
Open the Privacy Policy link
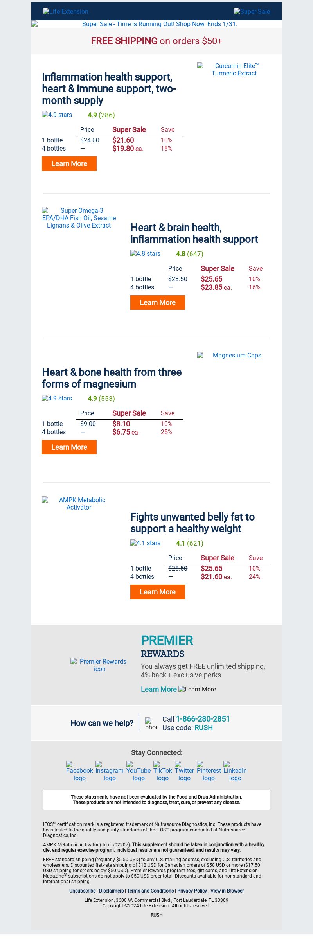click(192, 891)
